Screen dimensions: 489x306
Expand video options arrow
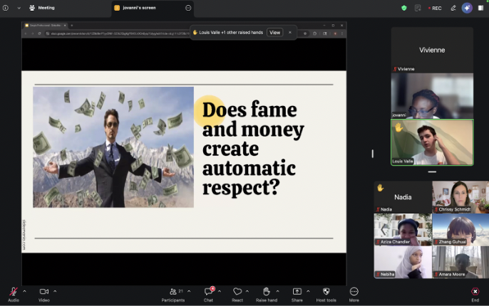[55, 291]
